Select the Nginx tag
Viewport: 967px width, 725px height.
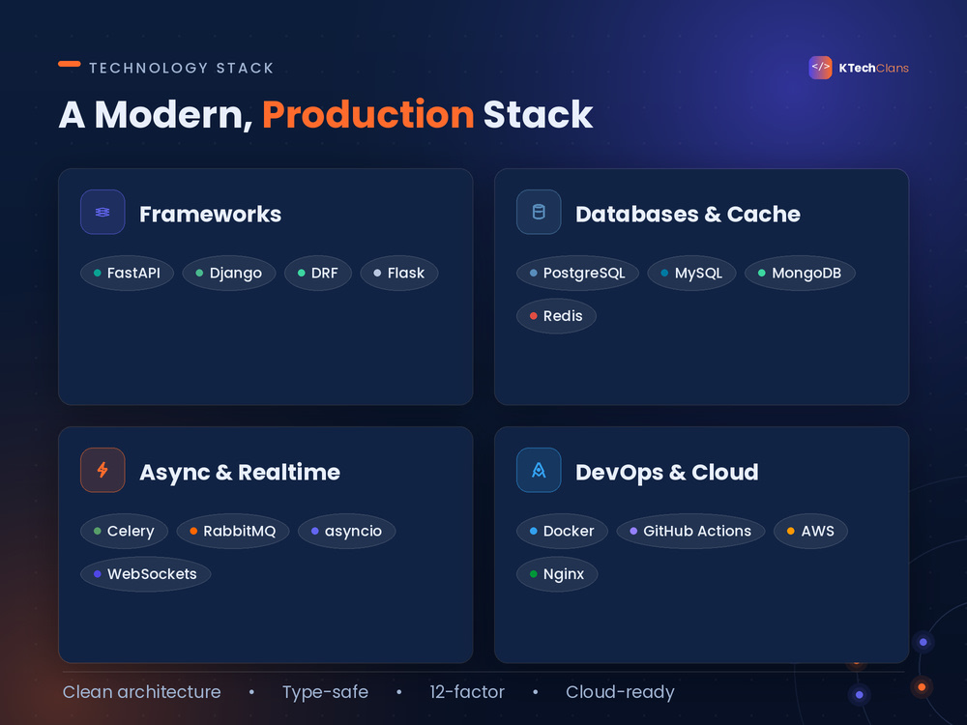tap(557, 574)
